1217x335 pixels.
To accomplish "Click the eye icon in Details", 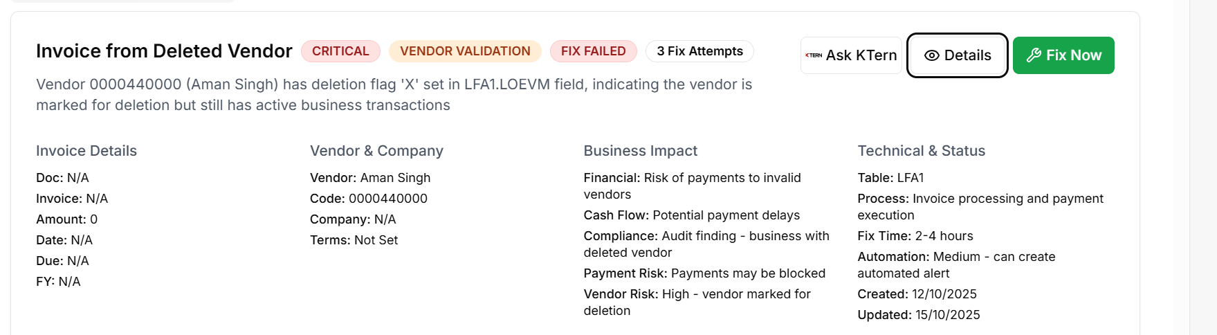I will pos(931,55).
